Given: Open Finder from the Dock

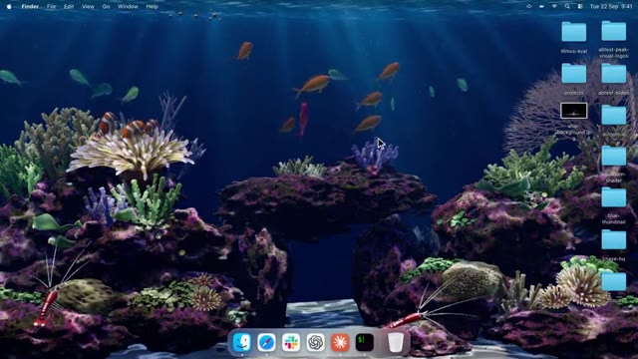Looking at the screenshot, I should click(x=241, y=342).
